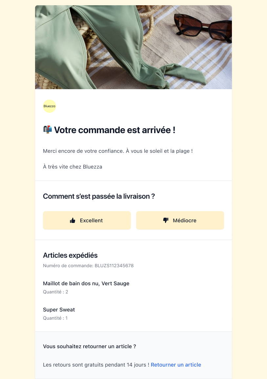This screenshot has width=267, height=379.
Task: Click the Votre commande est arrivée heading
Action: [x=114, y=130]
